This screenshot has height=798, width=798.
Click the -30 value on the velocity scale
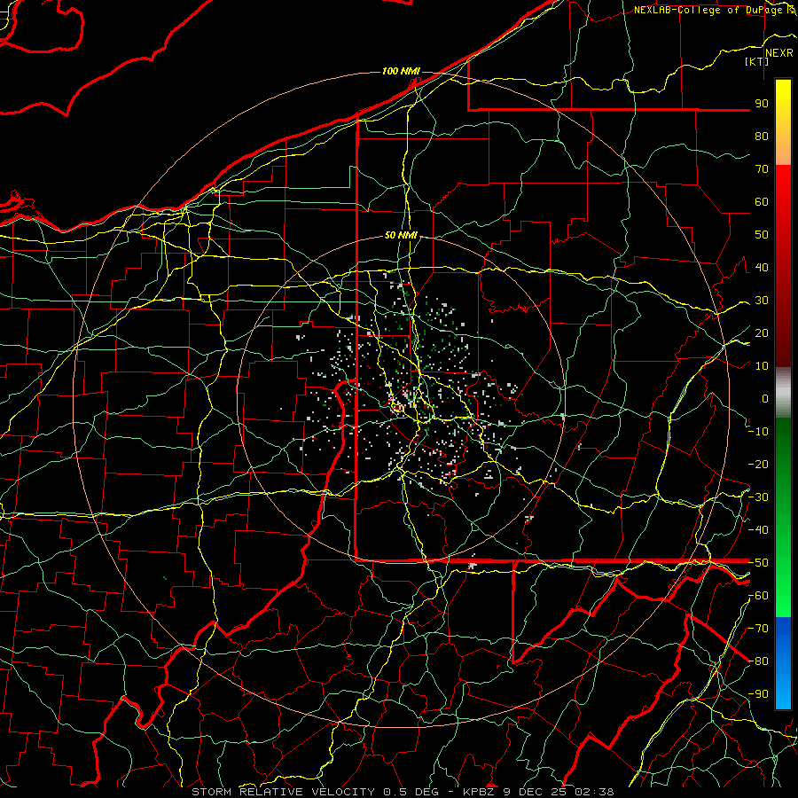[x=758, y=497]
